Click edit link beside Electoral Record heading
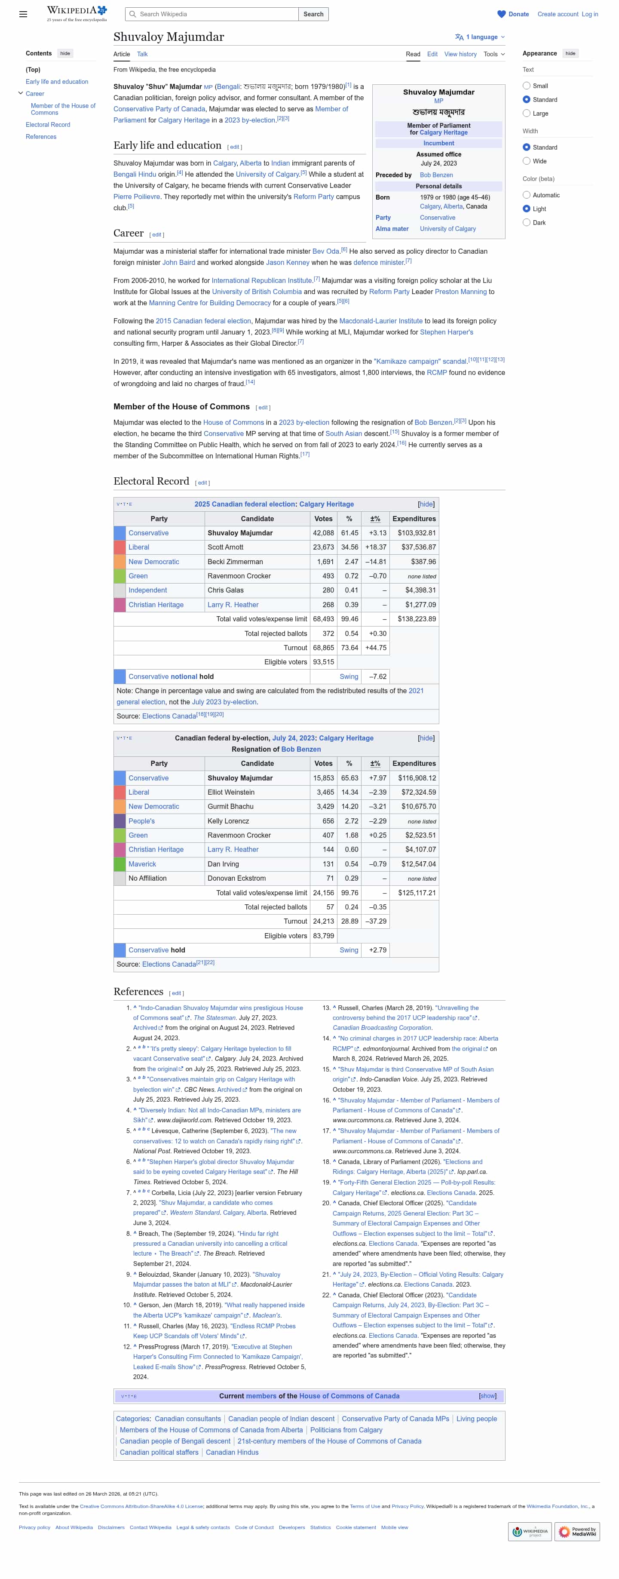The image size is (619, 1579). click(202, 483)
